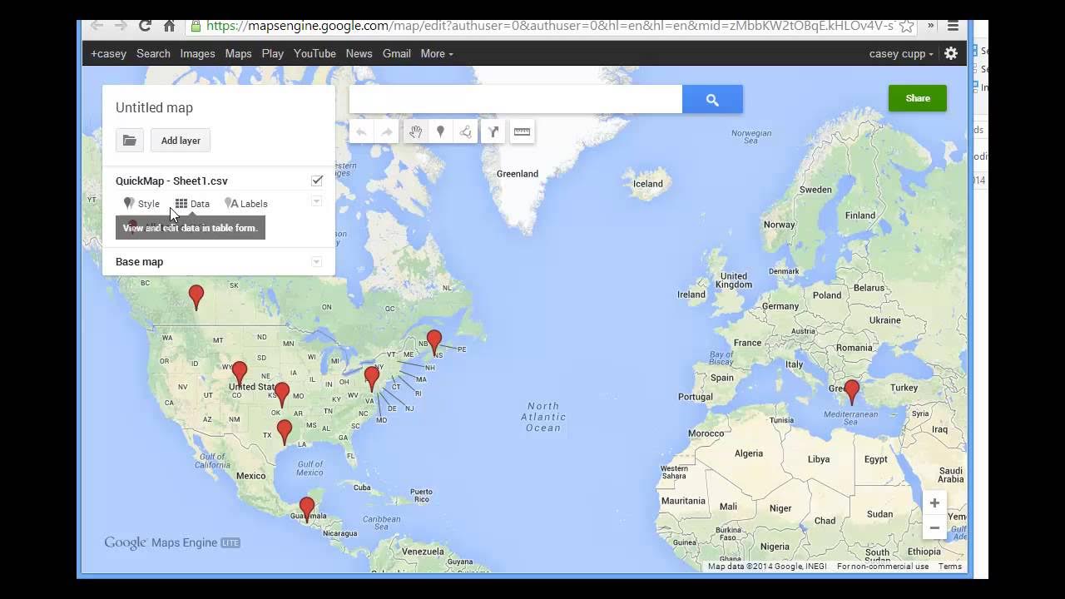Open the casey cupp account dropdown
1065x599 pixels.
(x=901, y=53)
